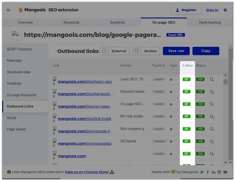
Task: Click the home type icon in SEOpedia row
Action: (171, 142)
